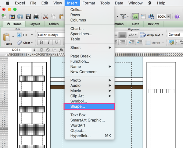The image size is (183, 148).
Task: Click the confirm entry checkmark in formula bar
Action: [48, 50]
